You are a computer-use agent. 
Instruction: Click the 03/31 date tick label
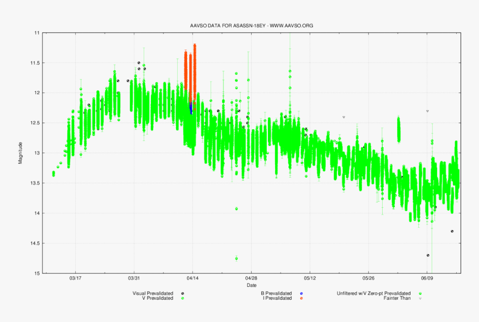(x=134, y=278)
